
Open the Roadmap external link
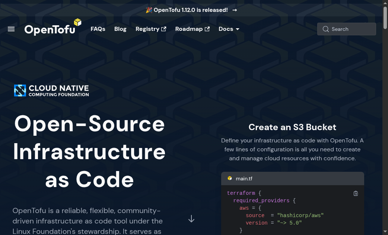tap(192, 29)
